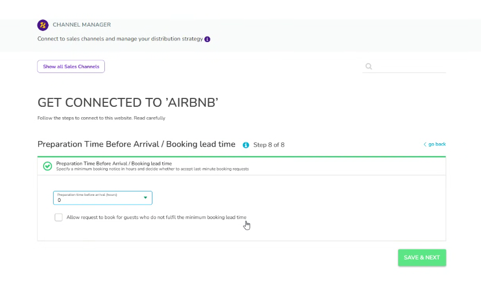Click the search magnifier icon
Image resolution: width=481 pixels, height=286 pixels.
[368, 66]
